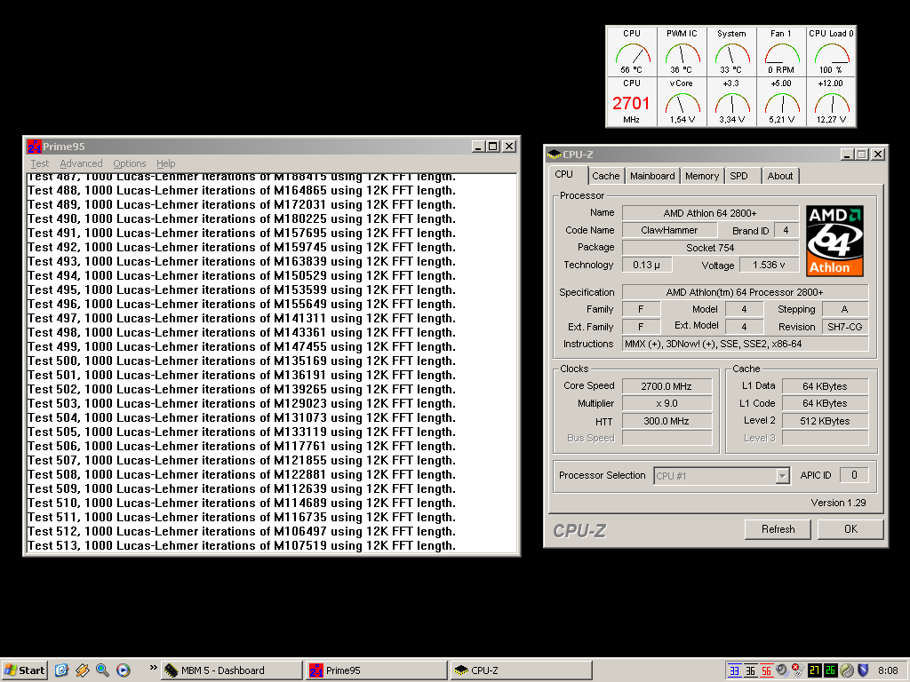Click the AMD Athlon 64 logo

tap(834, 241)
